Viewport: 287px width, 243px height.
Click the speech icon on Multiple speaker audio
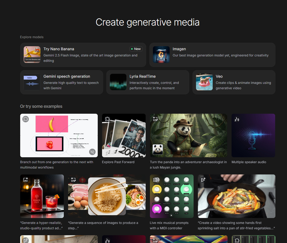tap(237, 119)
